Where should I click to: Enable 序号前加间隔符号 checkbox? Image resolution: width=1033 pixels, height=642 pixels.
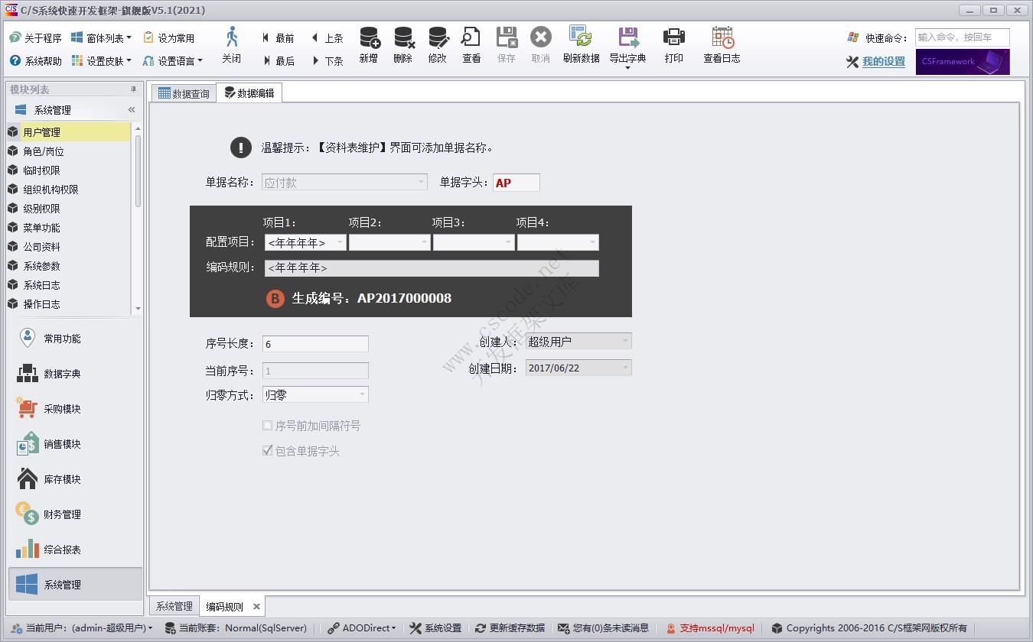click(267, 426)
